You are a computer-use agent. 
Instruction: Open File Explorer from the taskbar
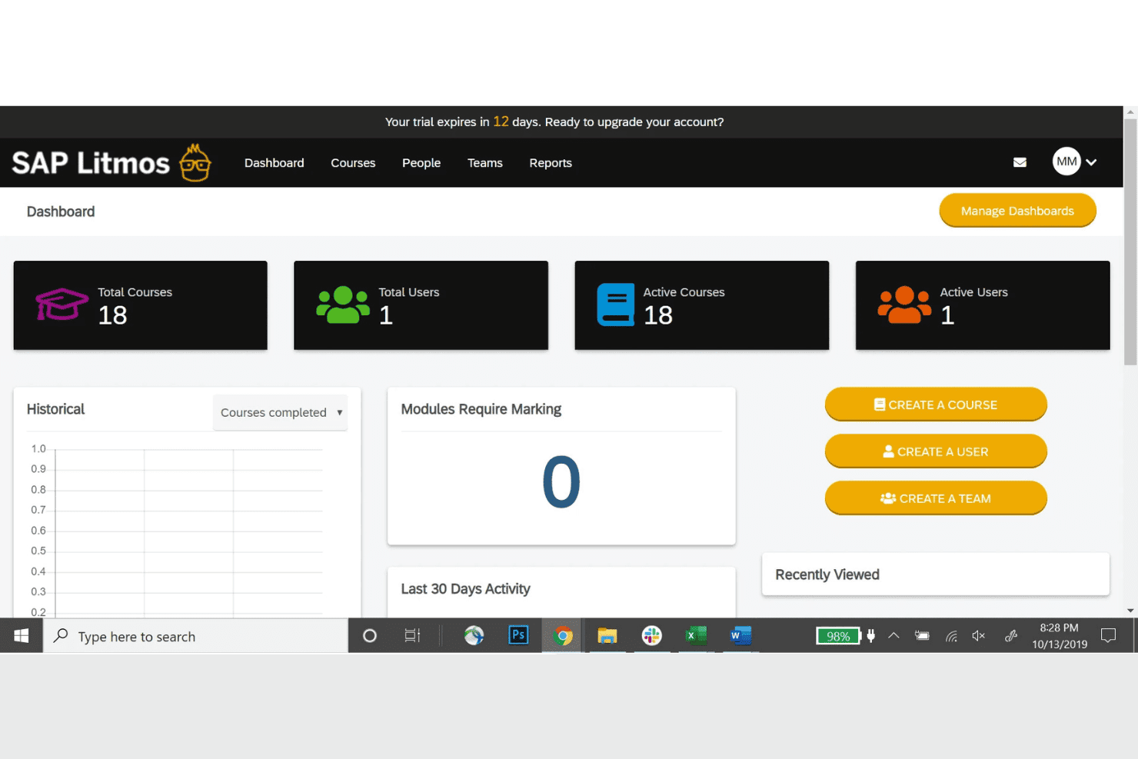click(x=607, y=636)
